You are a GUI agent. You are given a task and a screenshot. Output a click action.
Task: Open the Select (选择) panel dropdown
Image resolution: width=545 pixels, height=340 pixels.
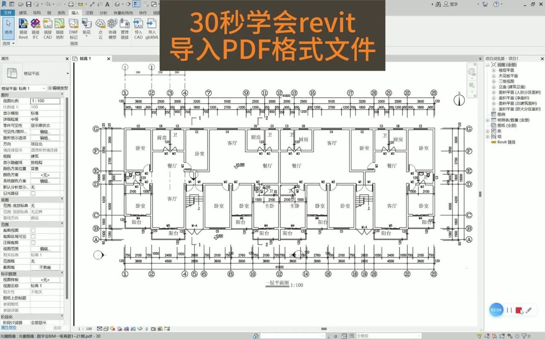click(x=9, y=43)
